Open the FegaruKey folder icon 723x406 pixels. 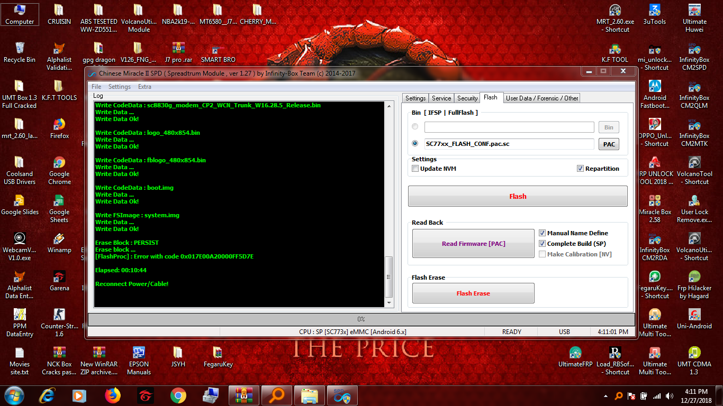pyautogui.click(x=218, y=357)
